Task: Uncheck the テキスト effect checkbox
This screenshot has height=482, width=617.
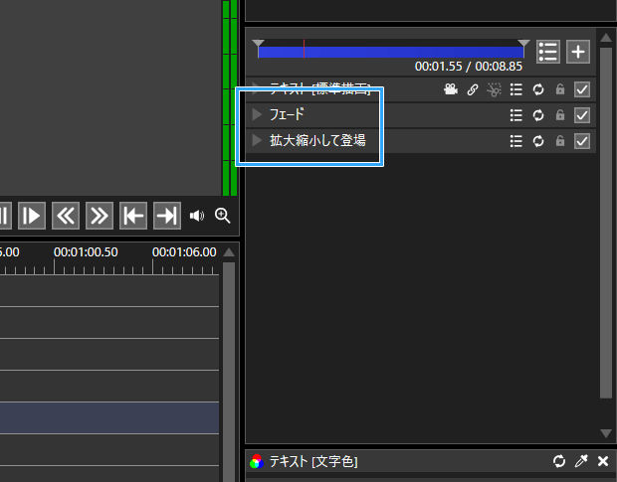Action: pyautogui.click(x=583, y=89)
